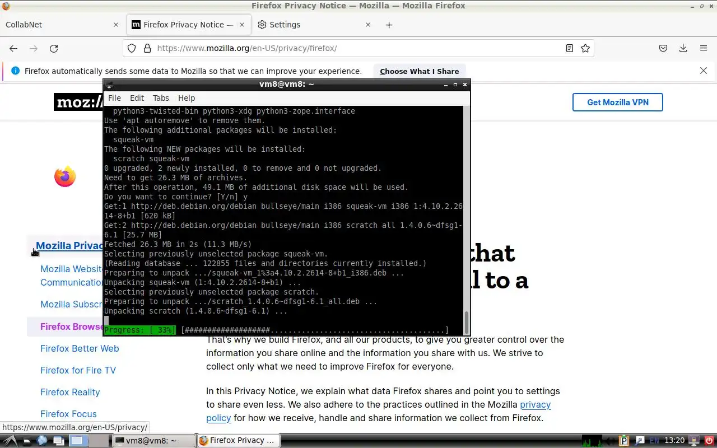717x448 pixels.
Task: Open the CPU usage monitor in the tray
Action: 592,441
